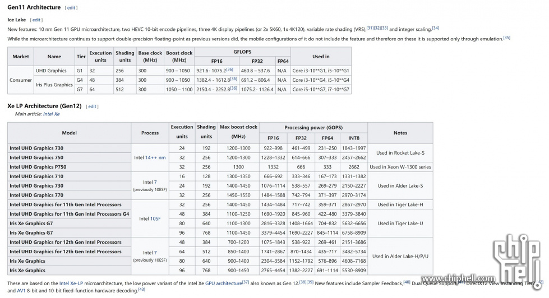Click citation [36] in UHD Graphics G1 row

(x=230, y=69)
